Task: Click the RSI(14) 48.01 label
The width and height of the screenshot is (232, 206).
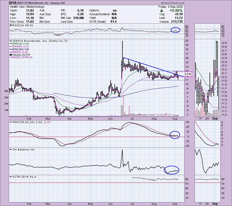Action: (23, 25)
